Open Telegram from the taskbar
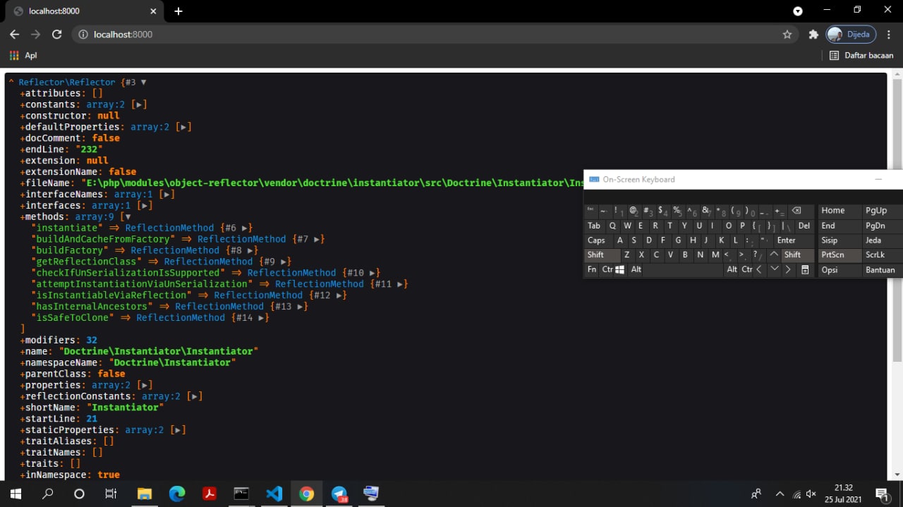This screenshot has height=507, width=903. tap(339, 494)
